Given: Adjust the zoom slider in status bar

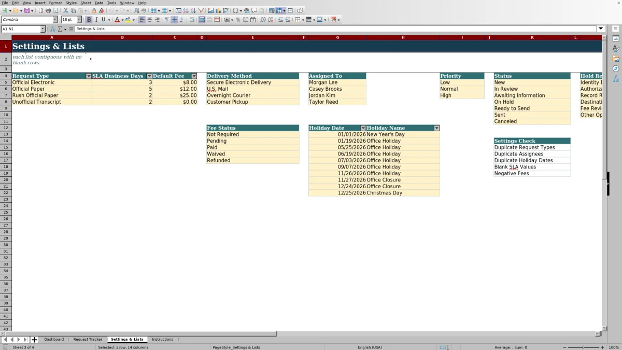Looking at the screenshot, I should click(583, 347).
